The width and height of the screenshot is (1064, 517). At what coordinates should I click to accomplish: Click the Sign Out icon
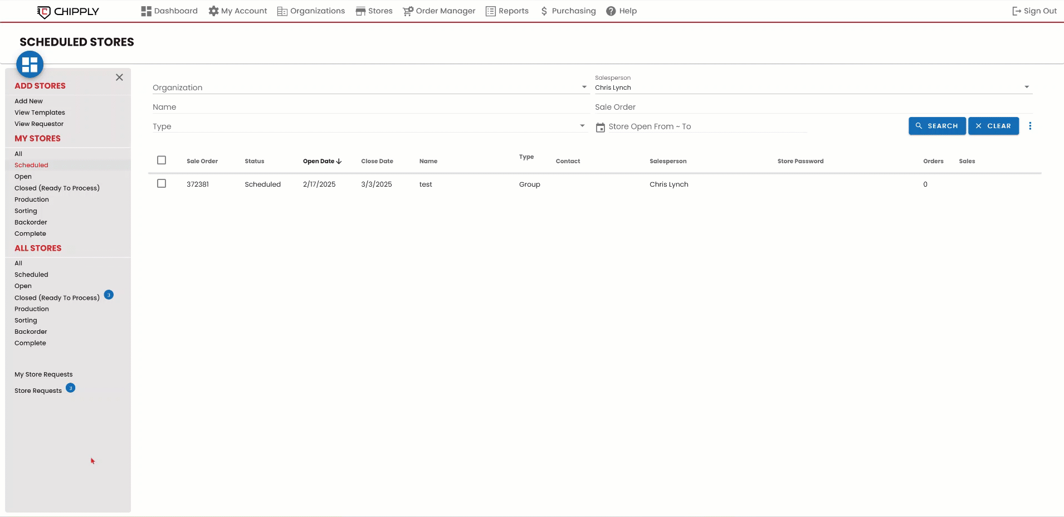point(1017,11)
